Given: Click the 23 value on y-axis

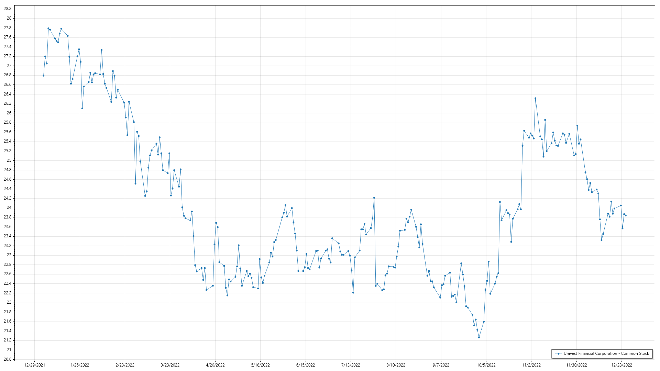Looking at the screenshot, I should (9, 255).
